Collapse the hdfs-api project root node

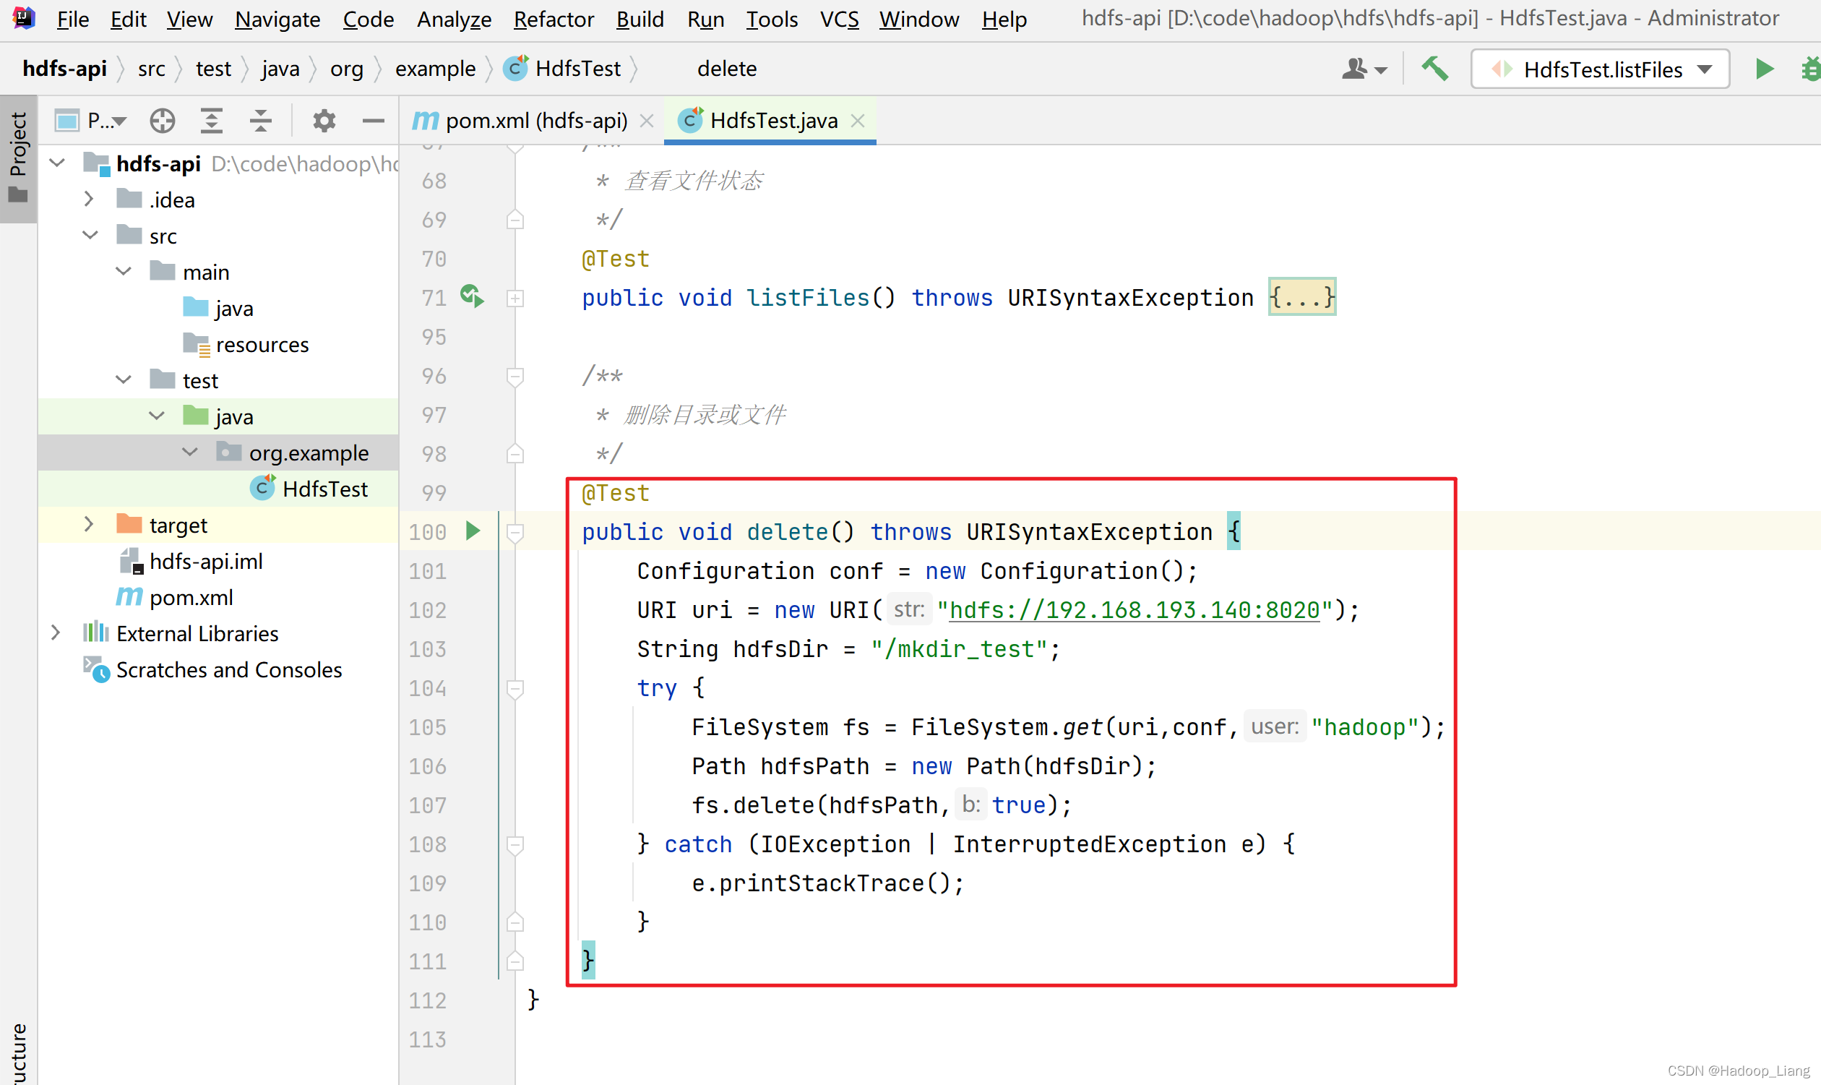pos(57,163)
